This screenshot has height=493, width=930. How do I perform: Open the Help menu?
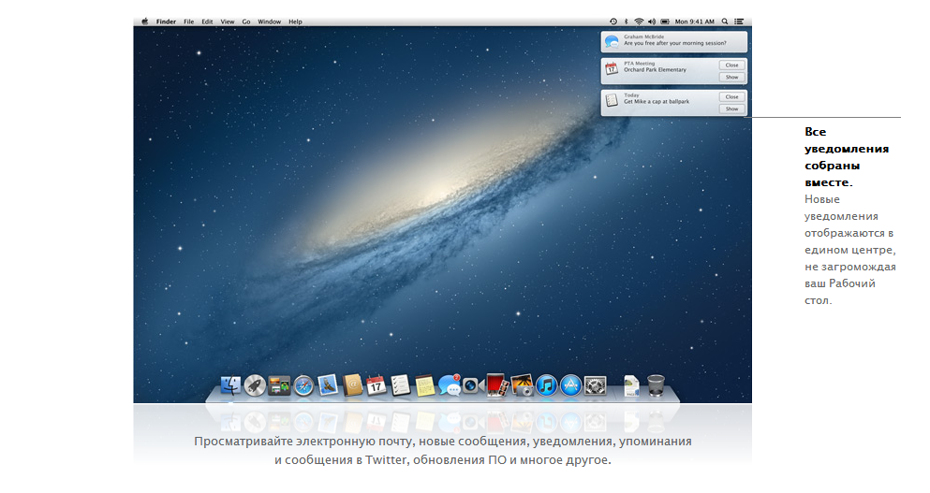pos(295,22)
